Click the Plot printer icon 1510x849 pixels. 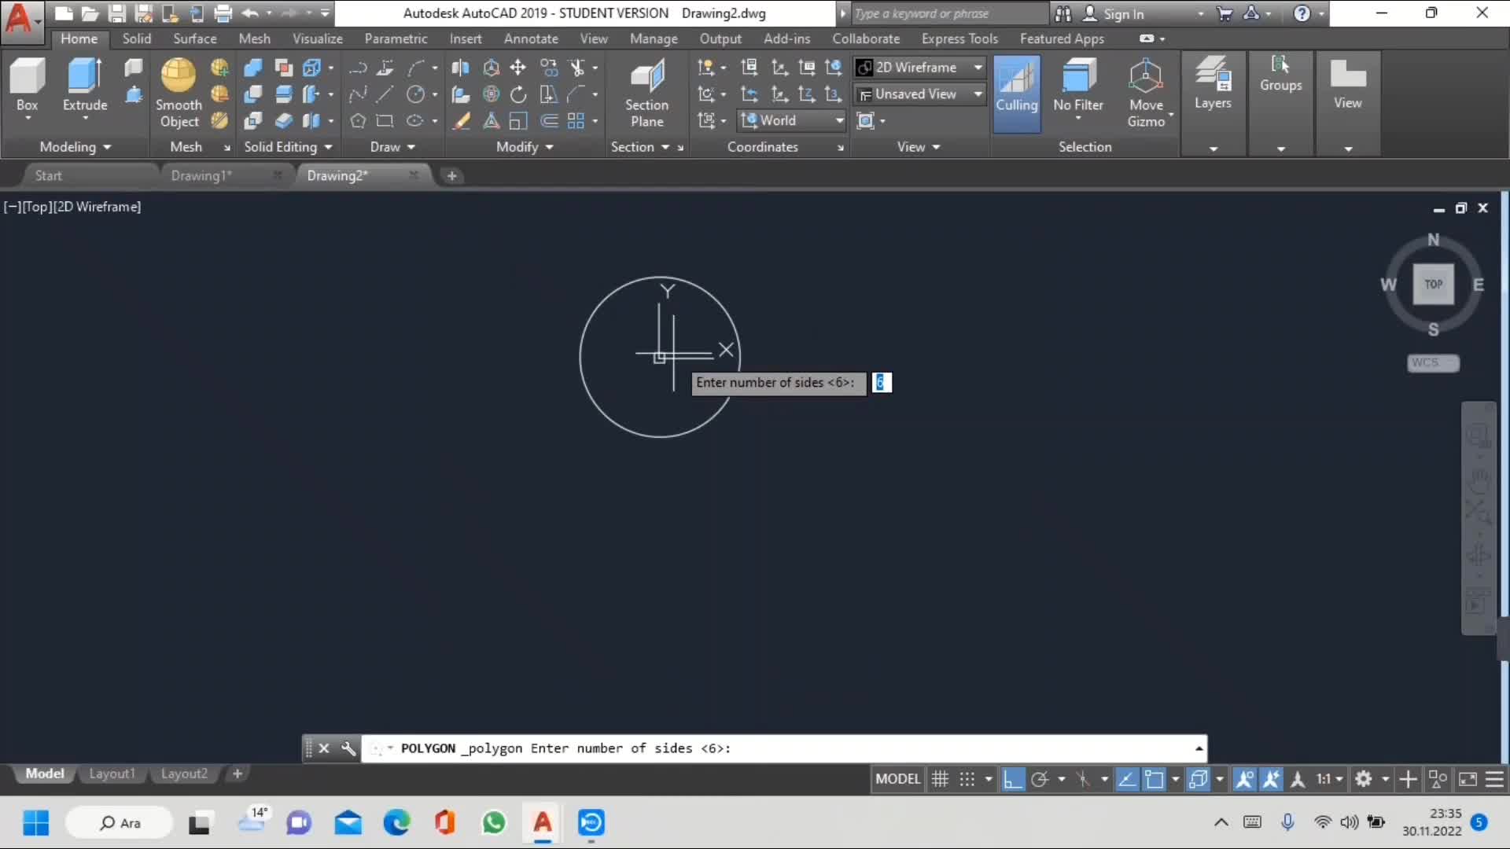223,13
